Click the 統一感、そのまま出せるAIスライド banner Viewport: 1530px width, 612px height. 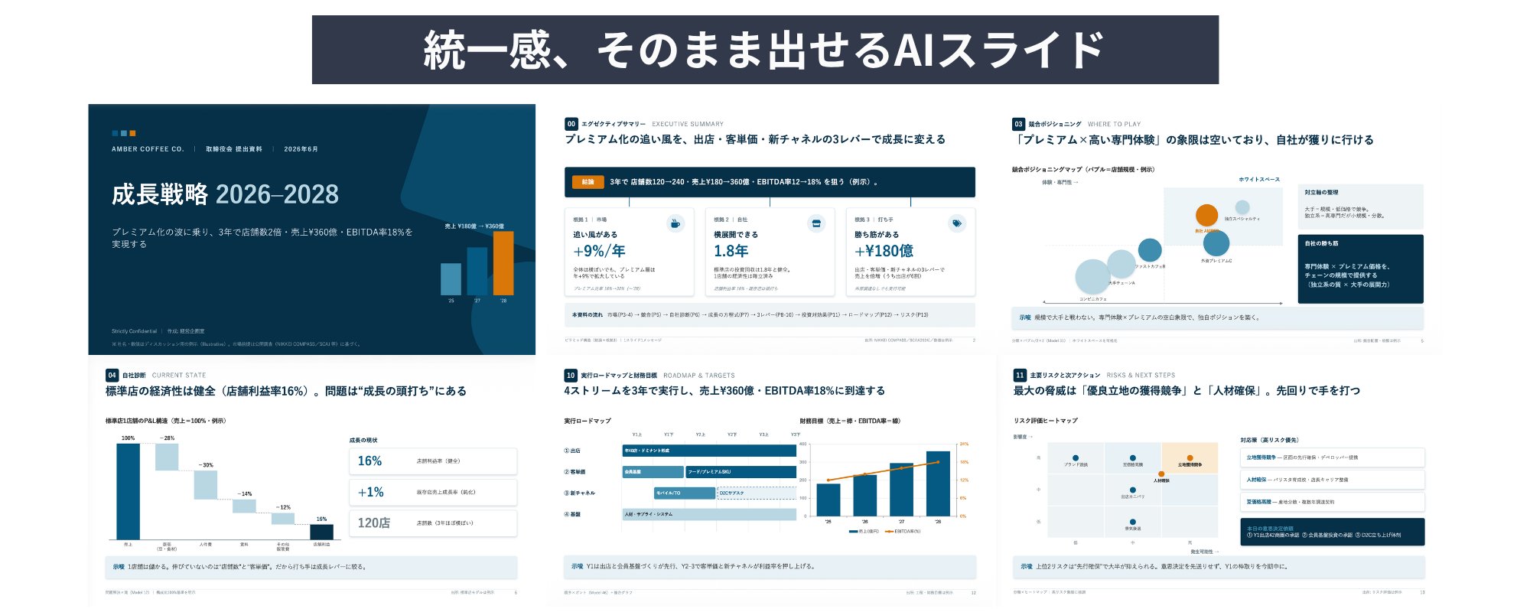[765, 50]
